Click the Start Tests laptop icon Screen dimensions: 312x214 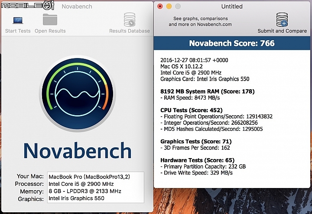(x=18, y=20)
